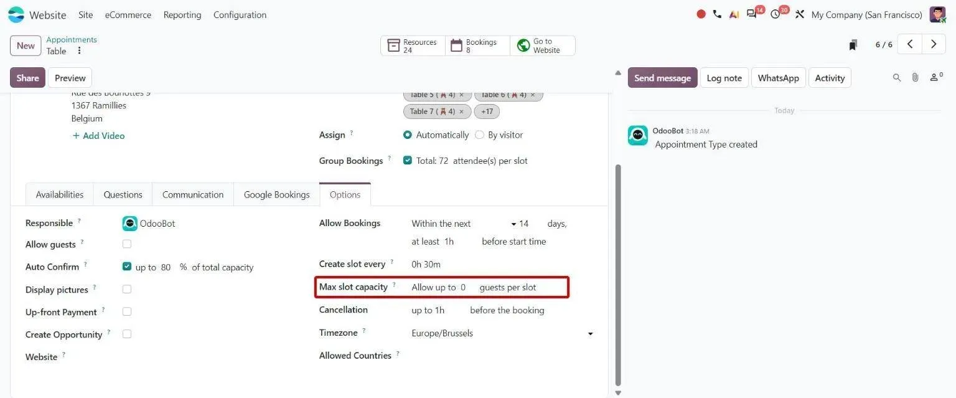Viewport: 956px width, 398px height.
Task: Click the New button
Action: click(x=26, y=45)
